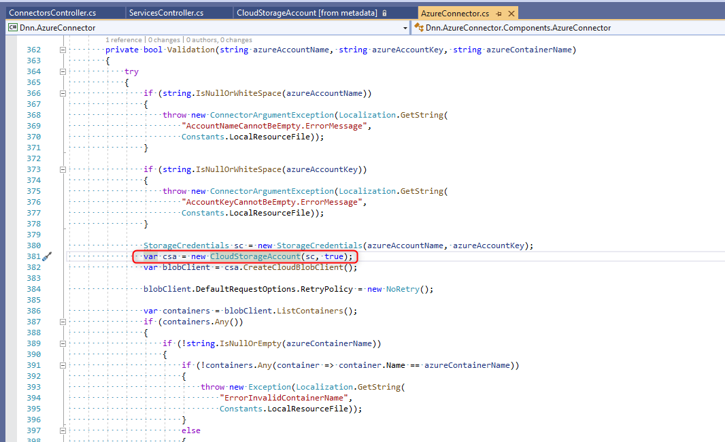Toggle outlining collapse for the Validation method
The image size is (725, 442).
[62, 49]
